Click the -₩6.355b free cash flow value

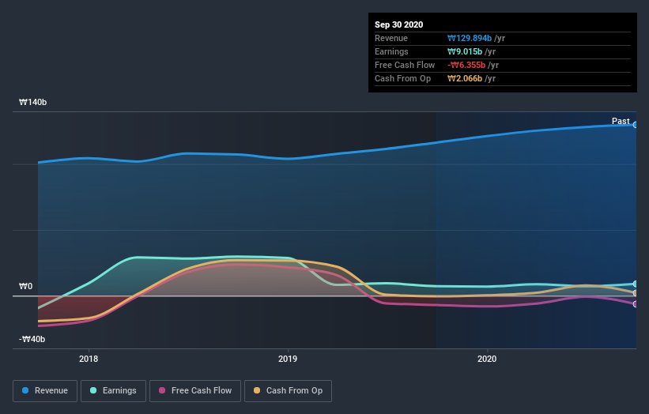[x=466, y=65]
